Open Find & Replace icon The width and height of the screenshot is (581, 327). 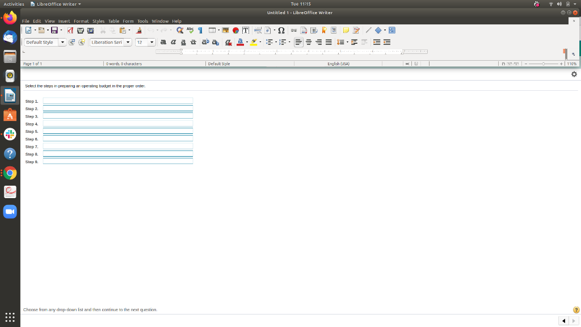pyautogui.click(x=180, y=31)
